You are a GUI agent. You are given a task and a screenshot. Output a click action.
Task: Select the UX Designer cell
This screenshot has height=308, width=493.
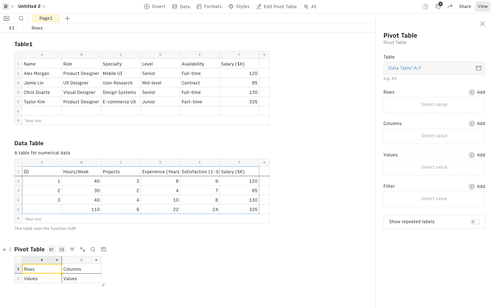click(81, 83)
